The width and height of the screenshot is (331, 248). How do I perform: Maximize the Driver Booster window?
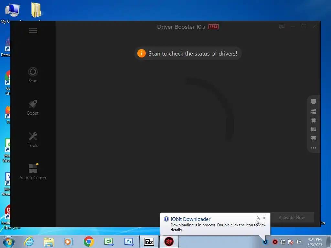click(304, 26)
